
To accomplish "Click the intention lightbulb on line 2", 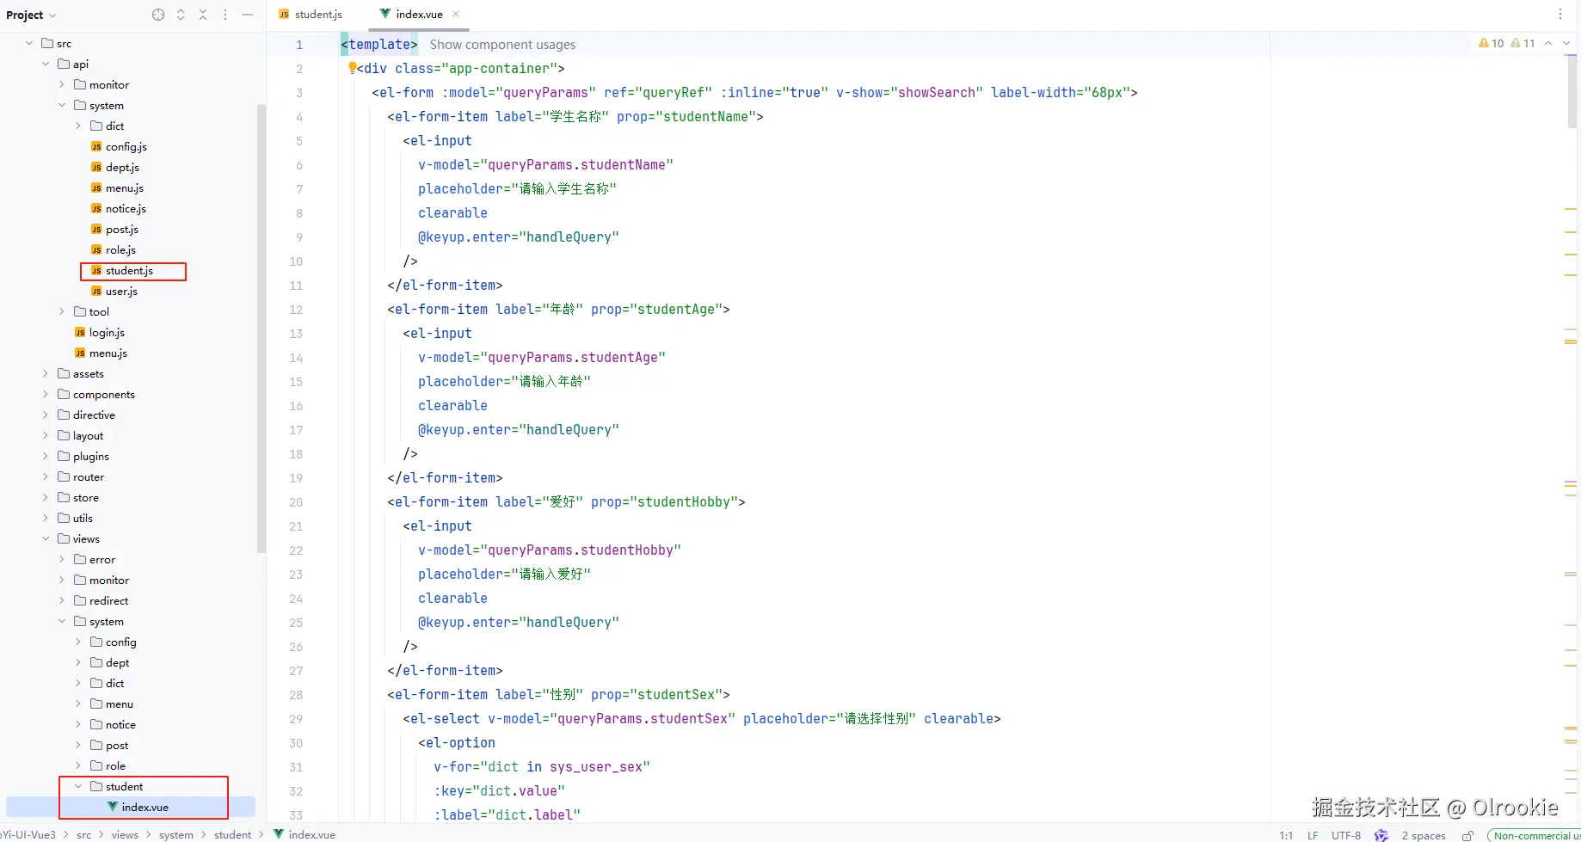I will coord(352,67).
